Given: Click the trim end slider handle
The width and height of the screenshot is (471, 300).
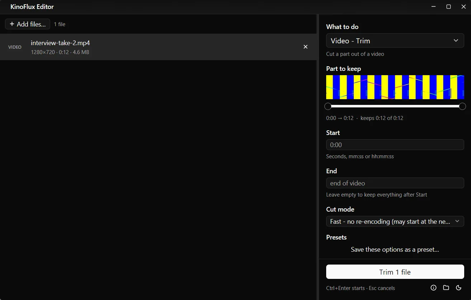Looking at the screenshot, I should click(x=462, y=106).
